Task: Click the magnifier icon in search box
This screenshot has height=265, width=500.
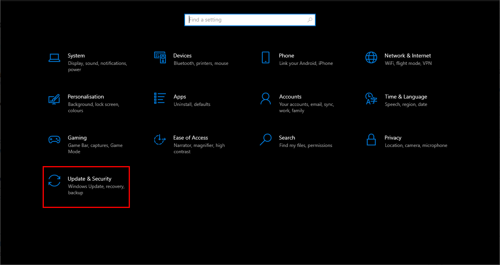Action: click(x=310, y=20)
